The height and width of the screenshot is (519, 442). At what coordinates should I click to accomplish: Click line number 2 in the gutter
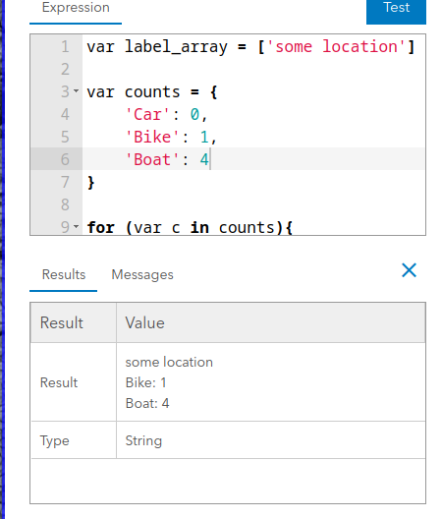pos(65,69)
